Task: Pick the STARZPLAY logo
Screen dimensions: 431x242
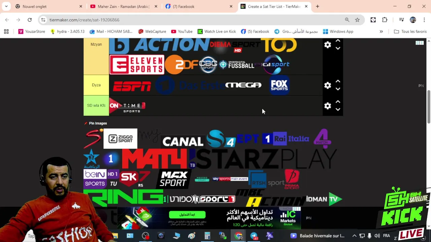Action: (266, 159)
